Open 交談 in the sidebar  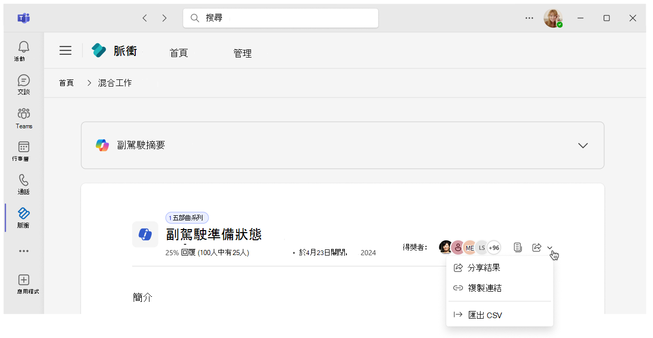pos(23,83)
